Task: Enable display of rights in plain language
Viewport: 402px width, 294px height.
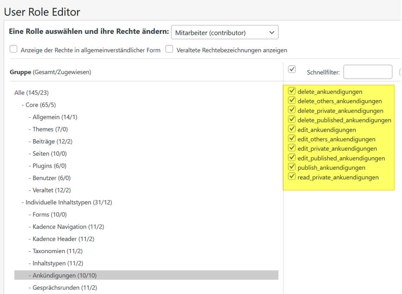Action: point(14,50)
